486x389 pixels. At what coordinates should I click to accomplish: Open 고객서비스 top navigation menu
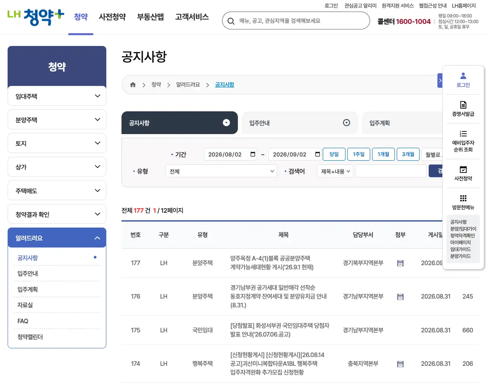pyautogui.click(x=192, y=17)
